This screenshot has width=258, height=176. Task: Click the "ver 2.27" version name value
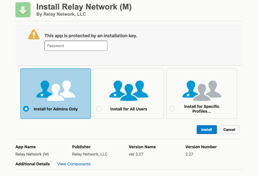click(136, 154)
